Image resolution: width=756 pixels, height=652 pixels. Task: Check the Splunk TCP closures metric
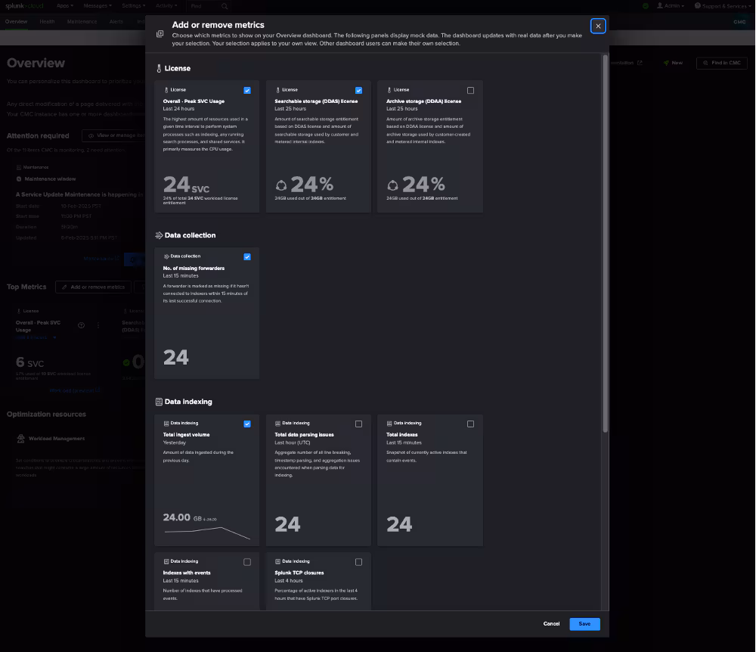pos(358,562)
